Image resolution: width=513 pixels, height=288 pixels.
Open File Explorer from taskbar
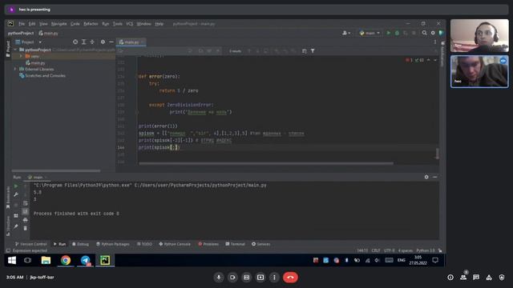tap(46, 260)
